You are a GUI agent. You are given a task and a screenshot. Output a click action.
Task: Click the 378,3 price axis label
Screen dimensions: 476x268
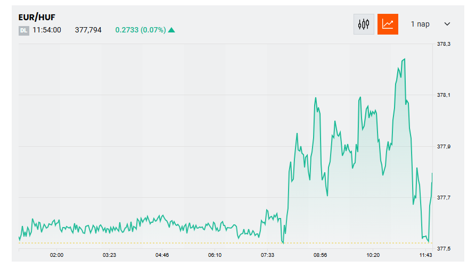444,44
